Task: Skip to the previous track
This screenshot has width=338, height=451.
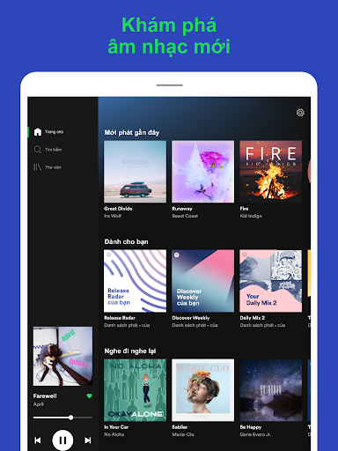Action: point(38,440)
